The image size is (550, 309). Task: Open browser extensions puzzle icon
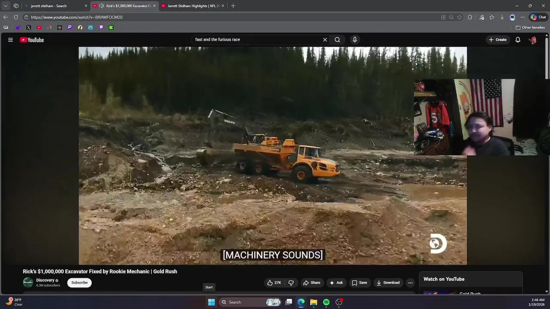(470, 17)
